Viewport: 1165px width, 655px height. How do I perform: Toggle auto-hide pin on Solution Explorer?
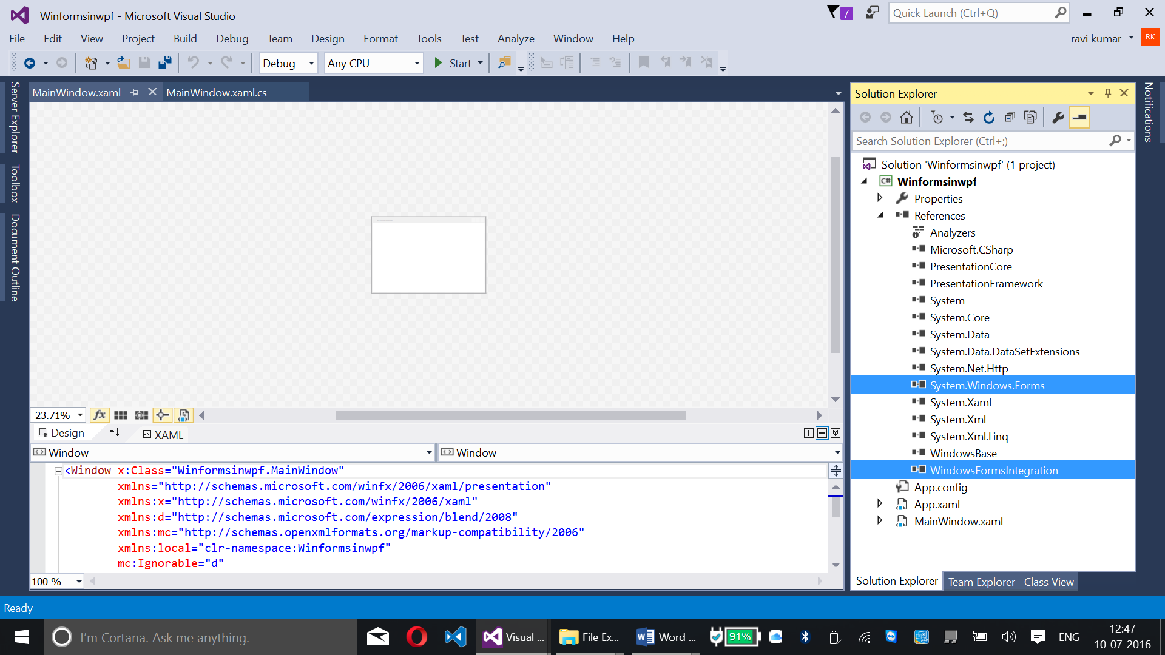[1108, 93]
